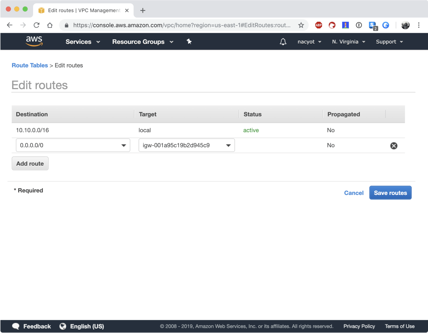Expand the Resource Groups menu

[x=143, y=42]
